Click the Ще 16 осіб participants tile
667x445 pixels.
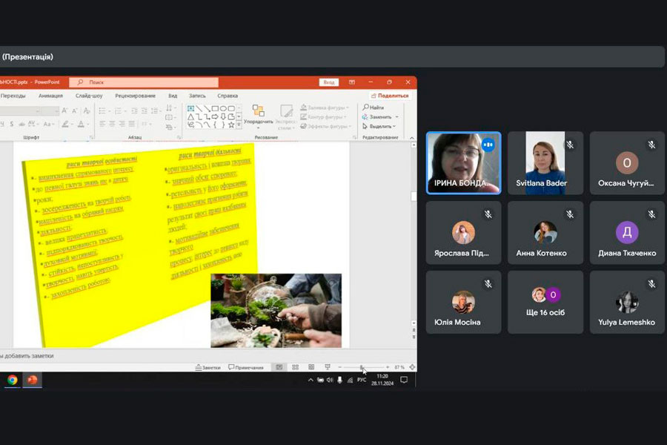pos(545,302)
